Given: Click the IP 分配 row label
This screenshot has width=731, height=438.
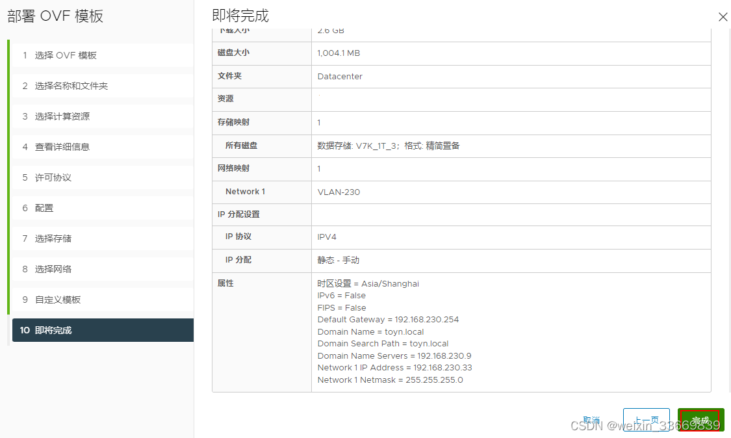Looking at the screenshot, I should coord(238,260).
